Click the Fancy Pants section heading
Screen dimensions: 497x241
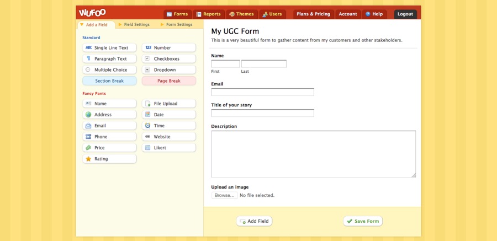pos(94,94)
